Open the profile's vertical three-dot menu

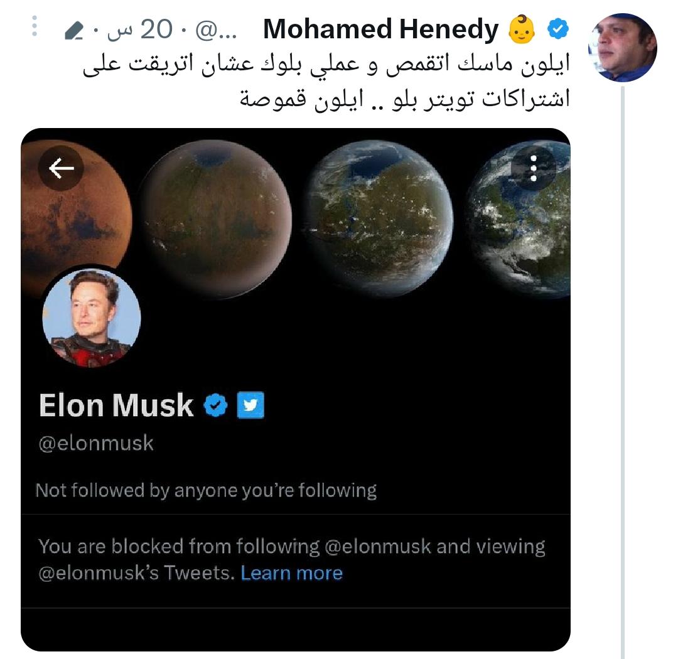pos(534,168)
